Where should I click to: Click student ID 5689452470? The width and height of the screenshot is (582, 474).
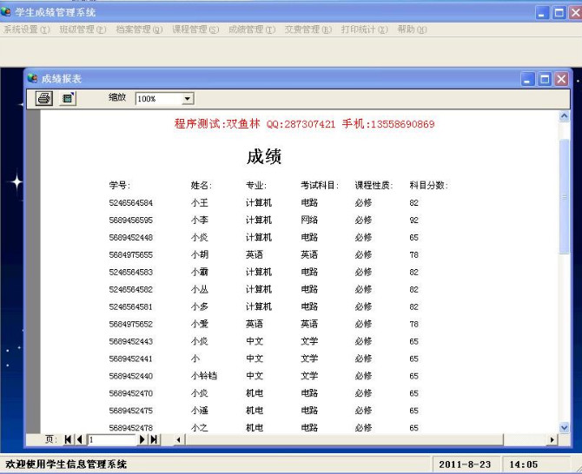point(130,393)
